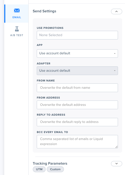Click the Send Settings section heading
Image resolution: width=125 pixels, height=175 pixels.
tap(45, 11)
